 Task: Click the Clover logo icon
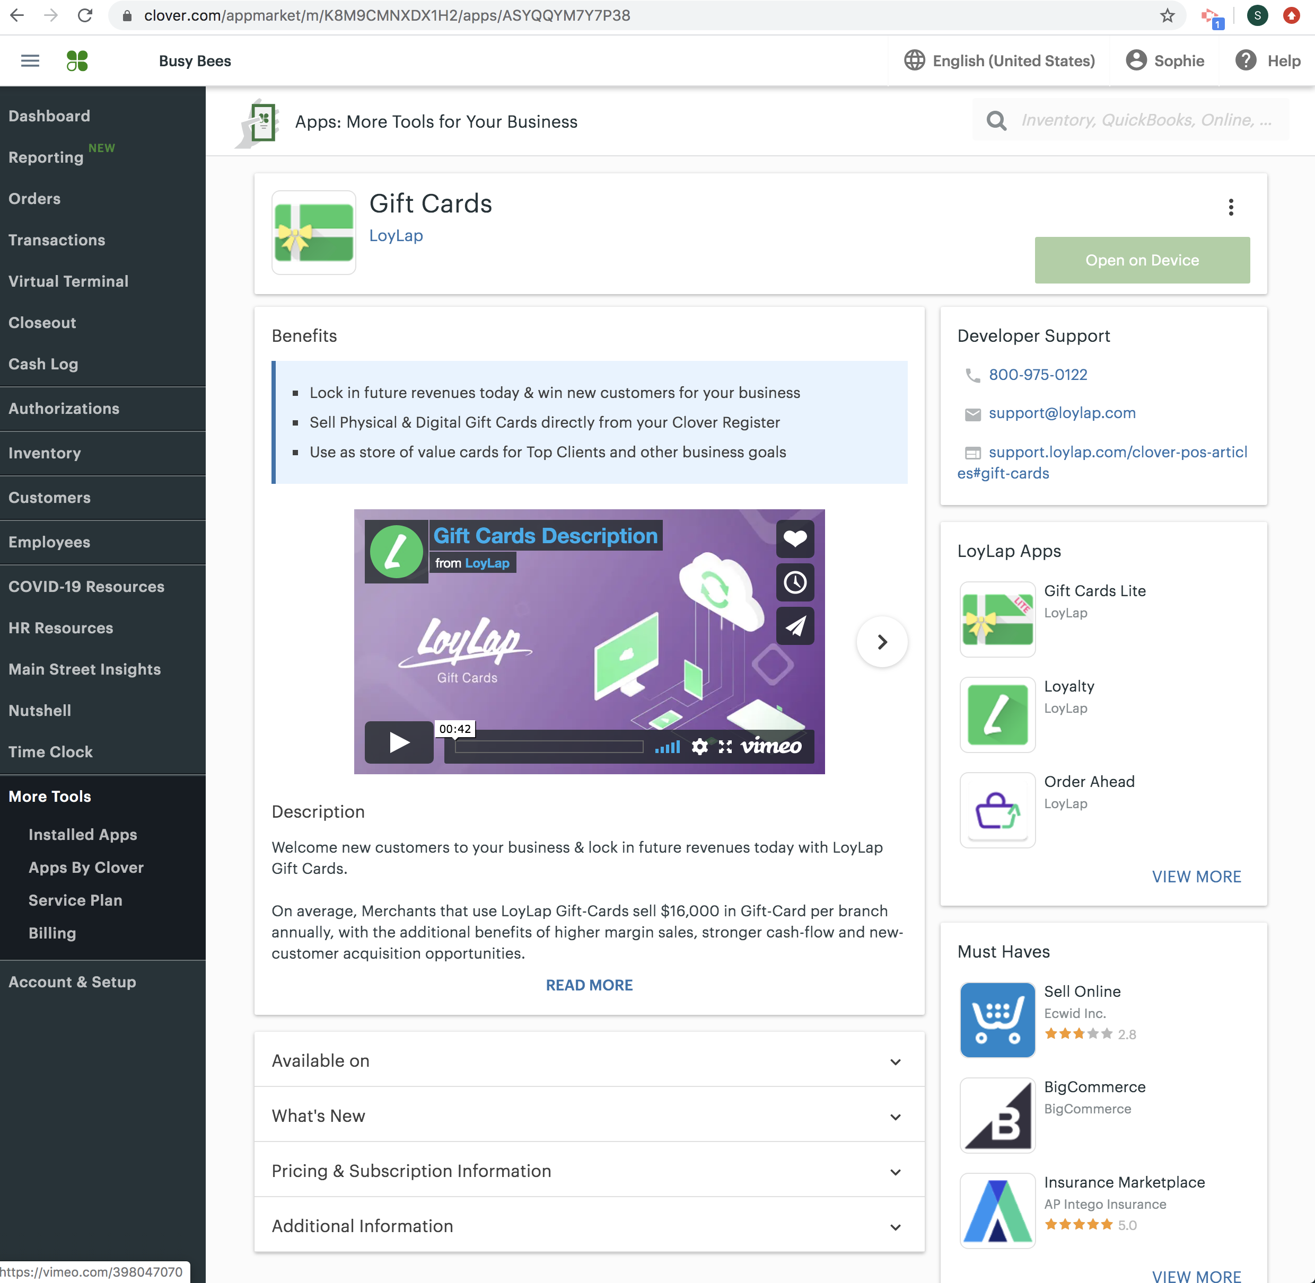click(77, 61)
